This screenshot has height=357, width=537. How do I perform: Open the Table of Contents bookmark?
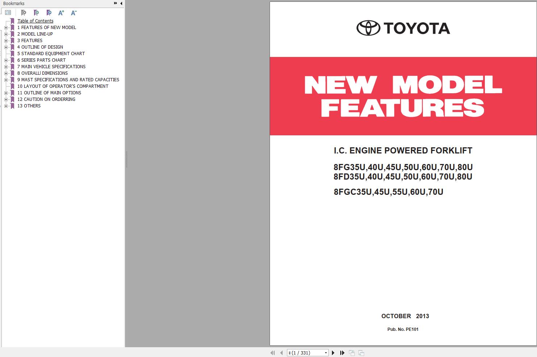click(35, 21)
